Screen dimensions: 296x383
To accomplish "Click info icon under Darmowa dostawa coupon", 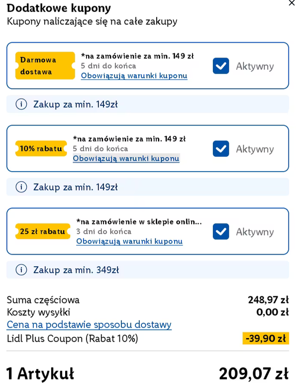I will point(21,104).
